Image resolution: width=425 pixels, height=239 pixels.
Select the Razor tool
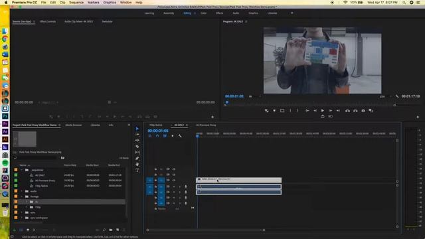[x=137, y=146]
